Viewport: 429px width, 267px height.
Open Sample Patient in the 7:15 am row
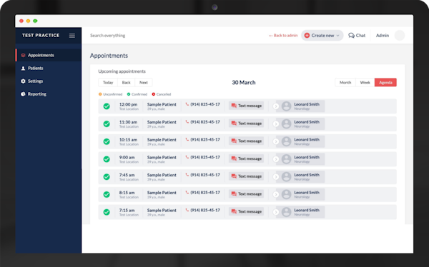click(x=162, y=211)
